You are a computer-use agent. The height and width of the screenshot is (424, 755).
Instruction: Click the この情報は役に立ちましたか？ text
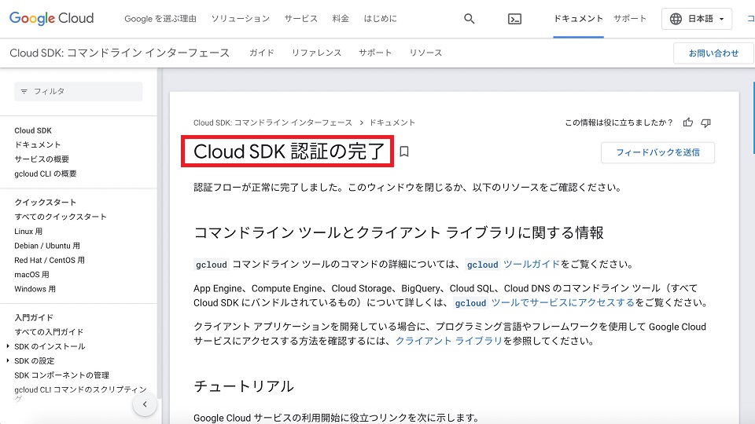(619, 122)
